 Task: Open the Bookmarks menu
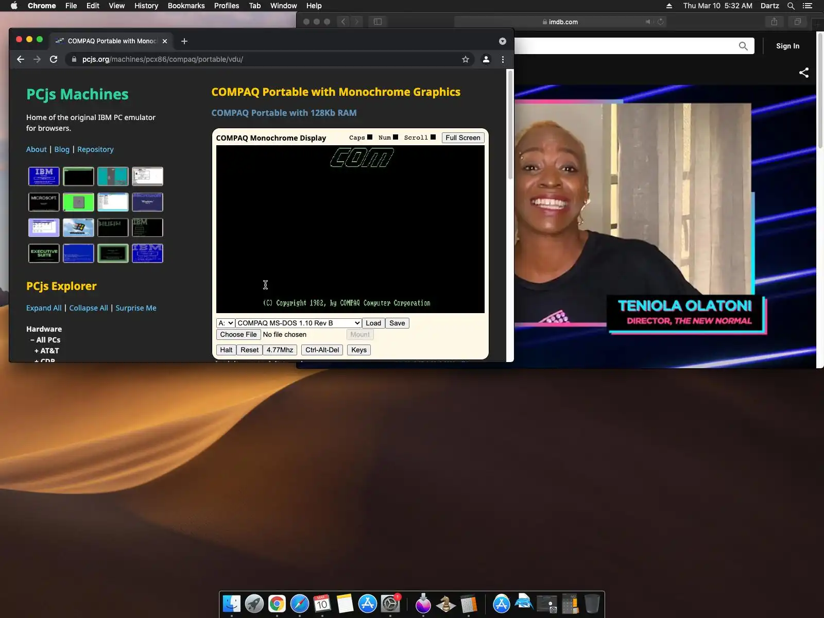(186, 6)
